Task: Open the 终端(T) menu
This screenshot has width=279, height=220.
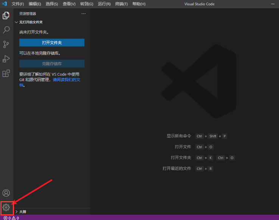Action: tap(121, 4)
